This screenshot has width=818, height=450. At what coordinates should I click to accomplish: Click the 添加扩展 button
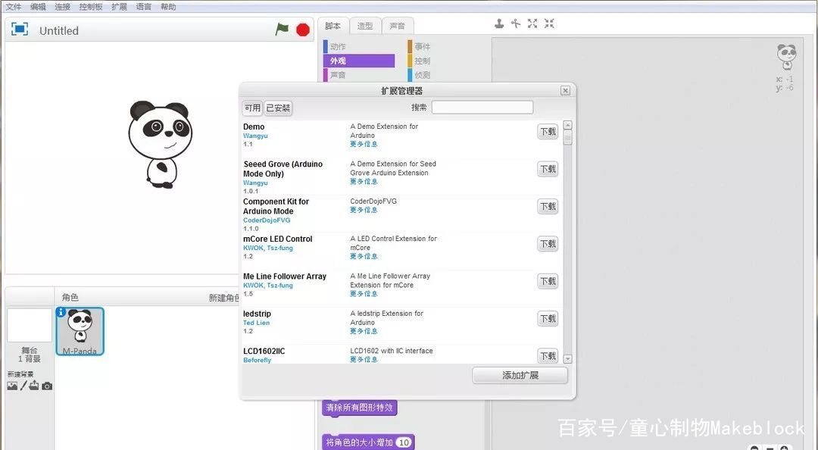click(x=520, y=375)
